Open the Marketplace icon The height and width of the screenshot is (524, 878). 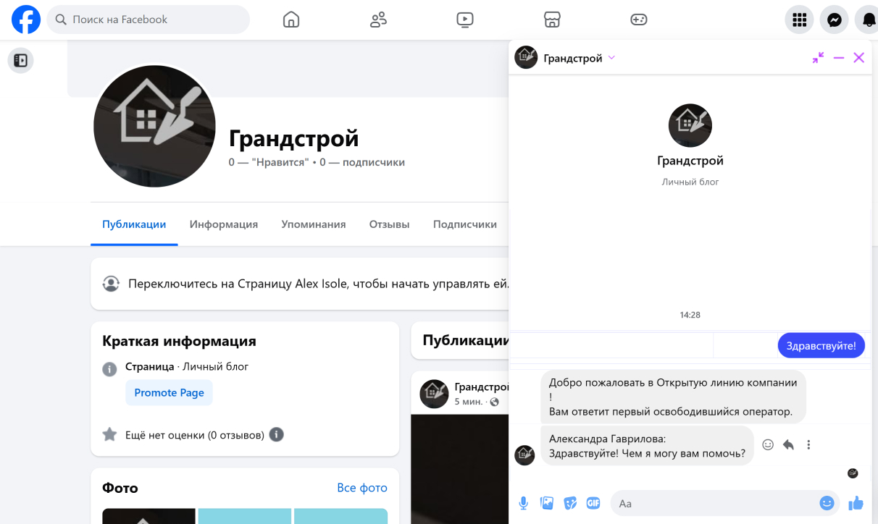coord(552,20)
